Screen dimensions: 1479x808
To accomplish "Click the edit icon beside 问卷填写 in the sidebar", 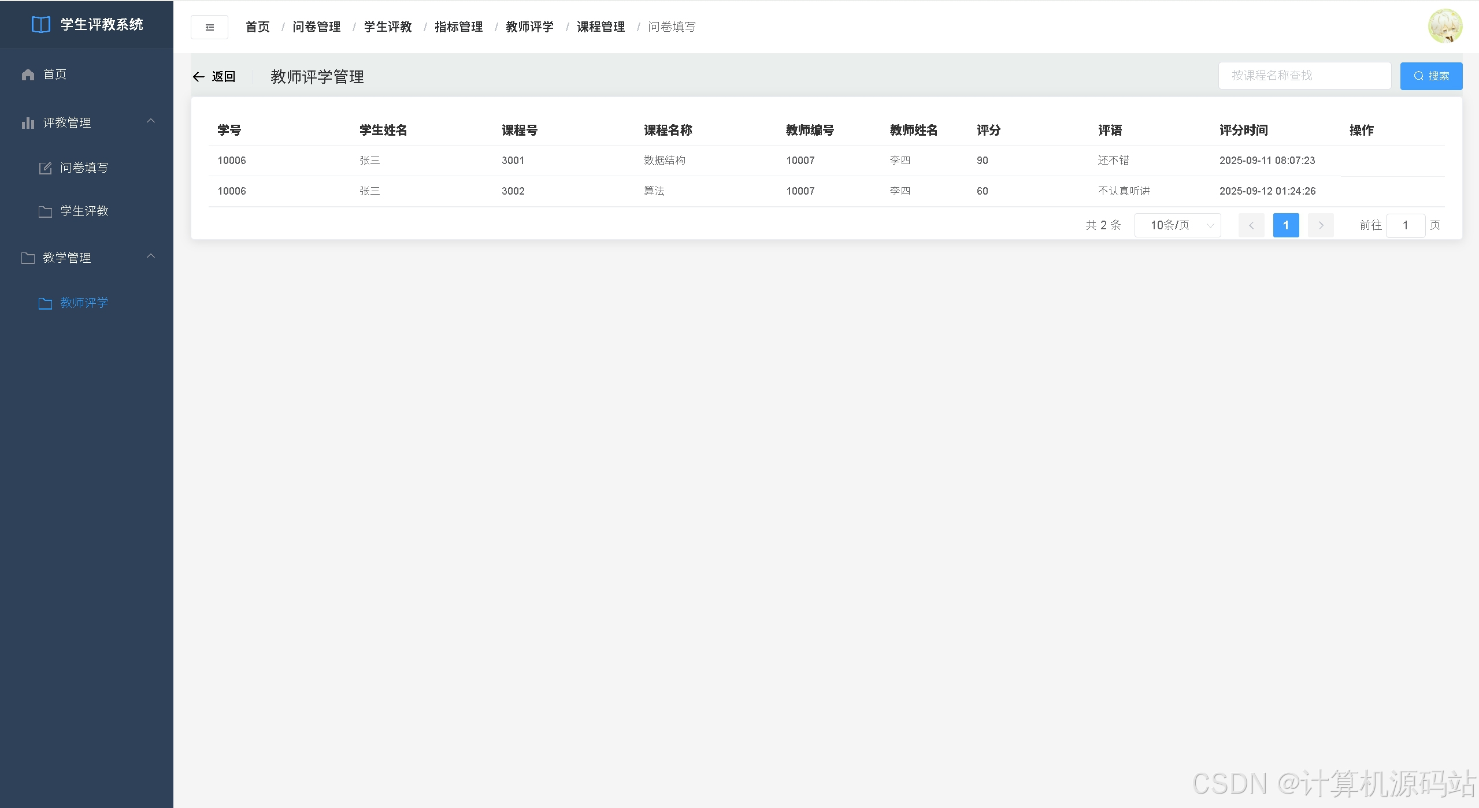I will point(45,168).
